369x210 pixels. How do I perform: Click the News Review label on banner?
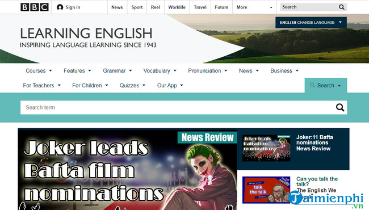point(207,137)
